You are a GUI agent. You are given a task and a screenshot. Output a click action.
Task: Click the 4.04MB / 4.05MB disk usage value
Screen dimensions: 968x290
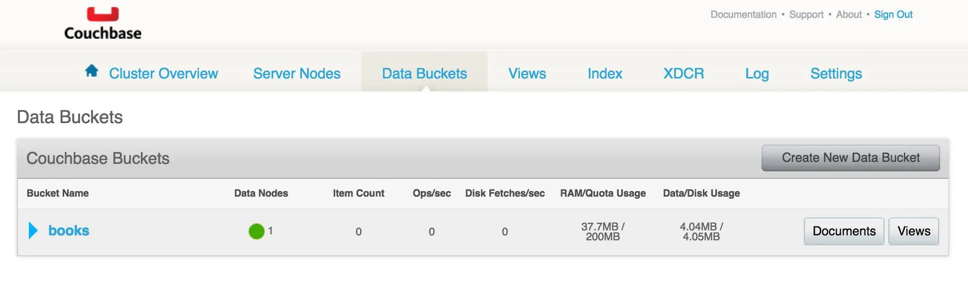(701, 232)
